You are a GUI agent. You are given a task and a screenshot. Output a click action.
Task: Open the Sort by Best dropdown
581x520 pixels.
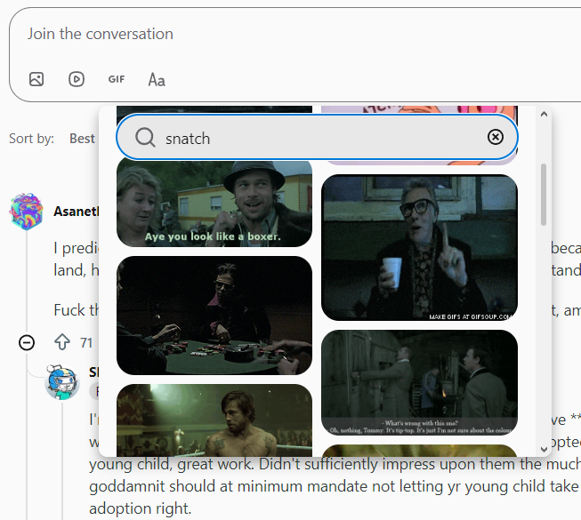(82, 139)
